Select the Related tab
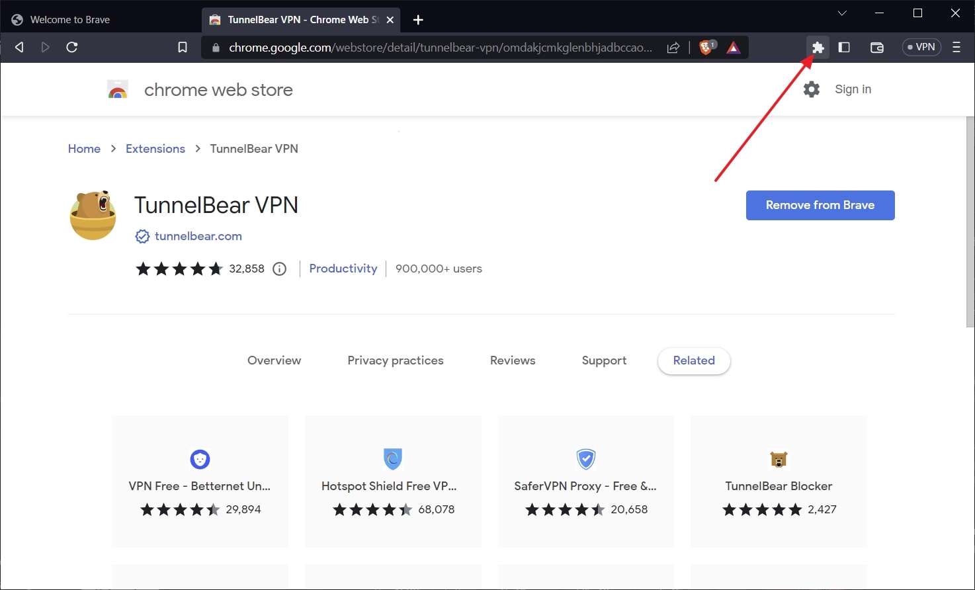Screen dimensions: 975x590 [694, 360]
